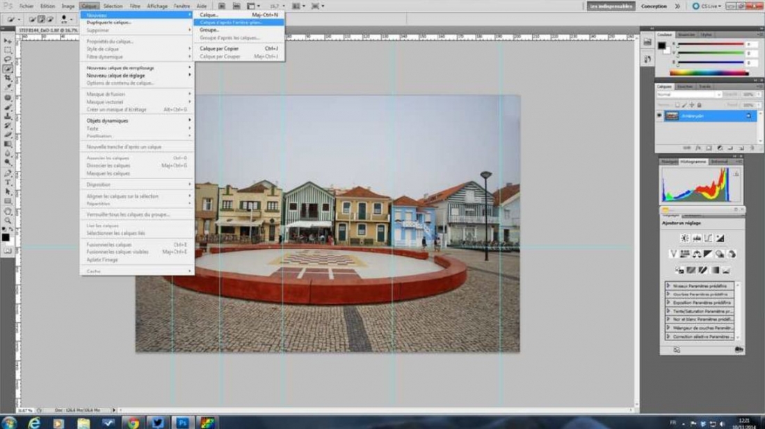Image resolution: width=765 pixels, height=429 pixels.
Task: Expand the Teinte/Saturation presets entry
Action: click(x=669, y=311)
